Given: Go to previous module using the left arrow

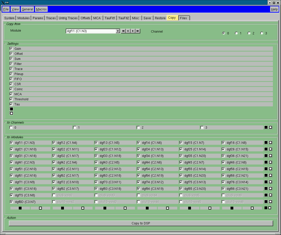Looking at the screenshot, I should [x=128, y=31].
